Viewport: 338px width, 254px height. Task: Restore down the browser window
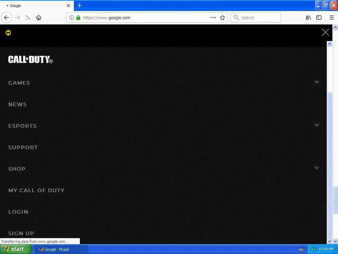[326, 5]
